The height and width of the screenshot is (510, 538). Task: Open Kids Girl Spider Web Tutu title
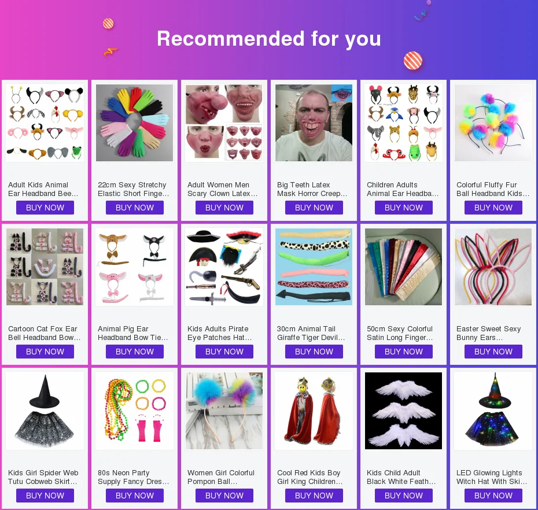coord(43,477)
